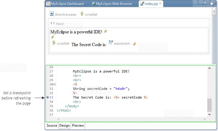The image size is (218, 131).
Task: Switch to the Source view tab
Action: click(52, 125)
